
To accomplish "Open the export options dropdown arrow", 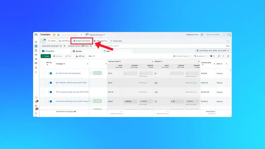I will click(223, 56).
